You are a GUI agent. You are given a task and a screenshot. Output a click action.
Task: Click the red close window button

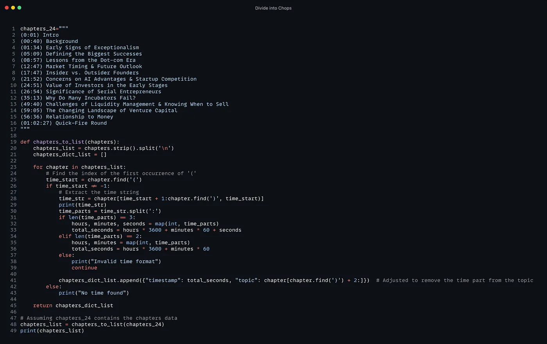coord(7,8)
